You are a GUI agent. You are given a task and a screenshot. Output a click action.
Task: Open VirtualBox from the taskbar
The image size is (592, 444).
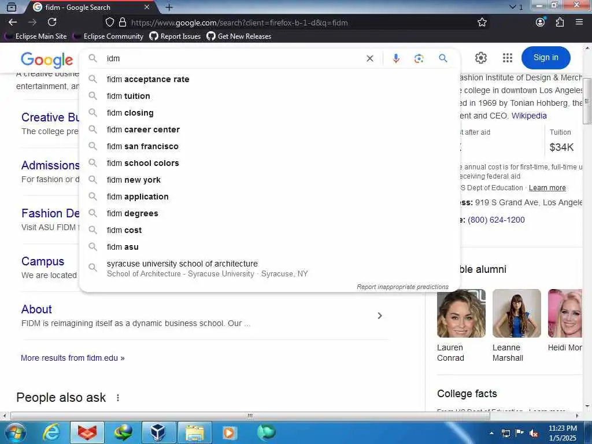158,432
